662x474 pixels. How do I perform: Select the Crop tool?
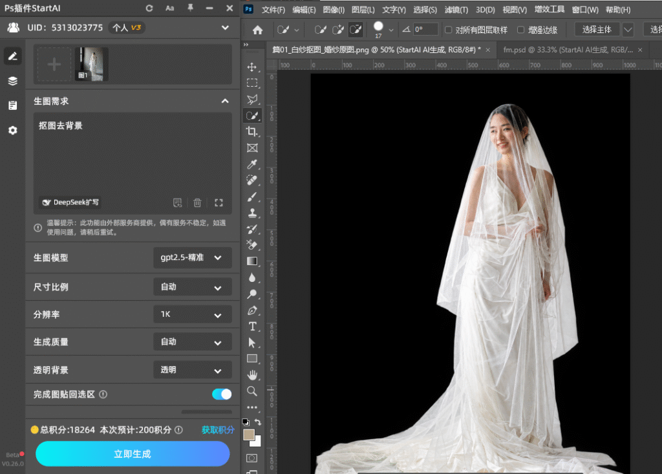[x=252, y=131]
